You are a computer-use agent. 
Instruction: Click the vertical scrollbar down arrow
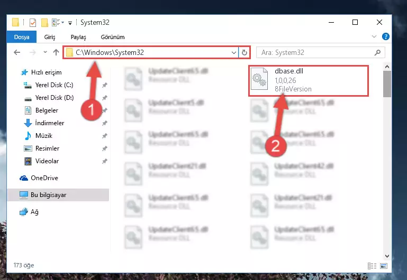(387, 256)
